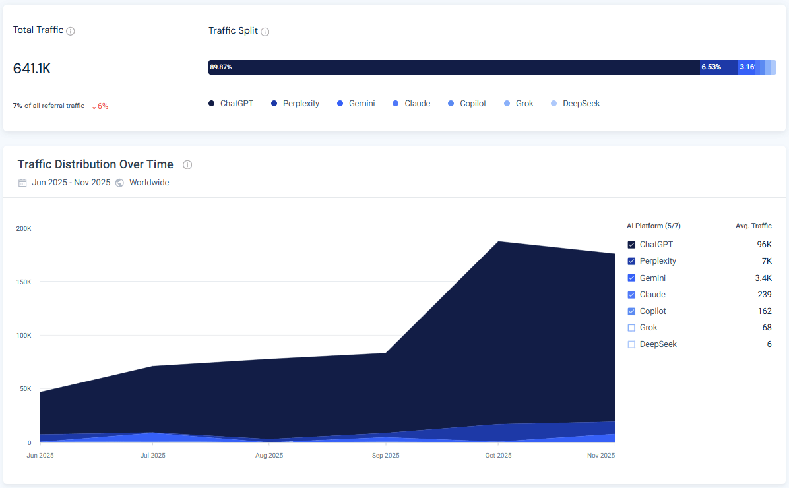Enable the Grok checkbox in the platform list
This screenshot has width=789, height=488.
tap(631, 327)
